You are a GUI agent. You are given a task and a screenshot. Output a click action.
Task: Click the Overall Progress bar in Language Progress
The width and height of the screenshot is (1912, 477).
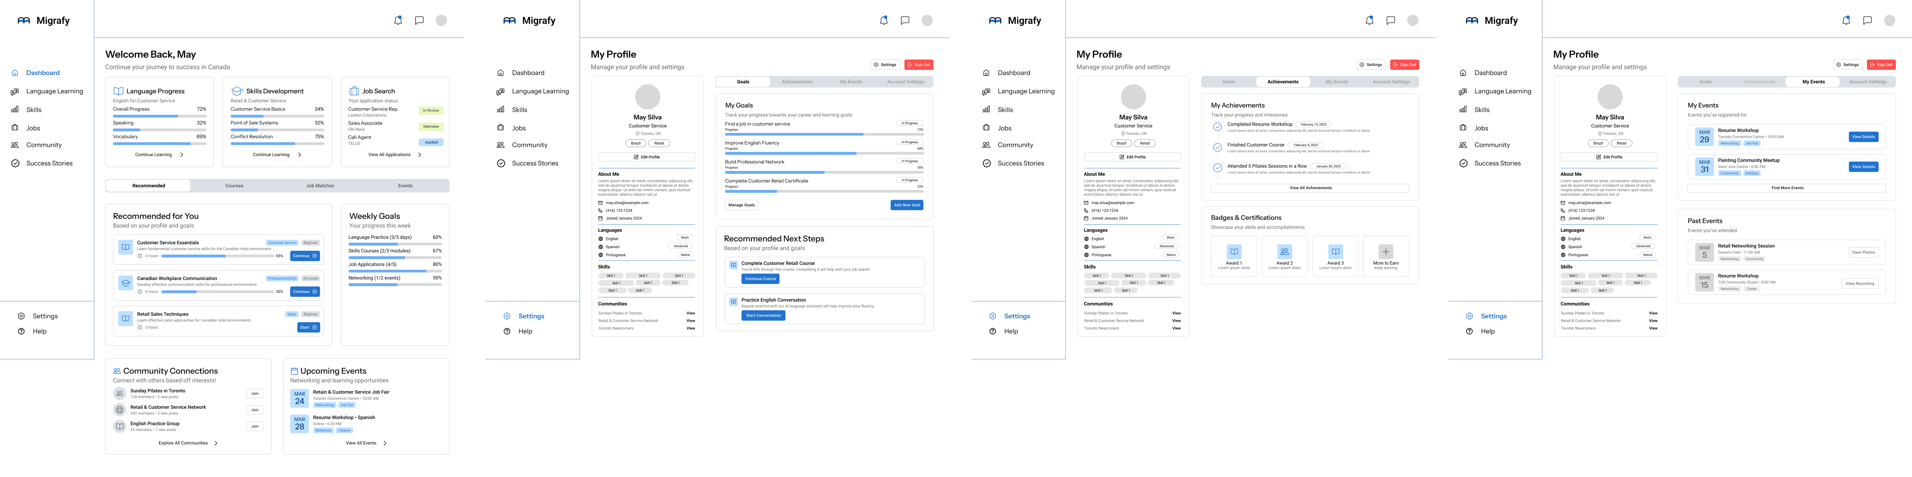coord(159,117)
